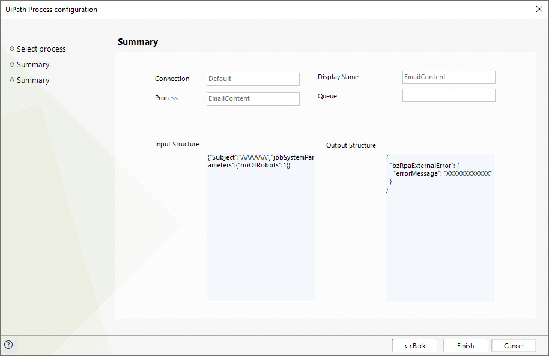This screenshot has height=356, width=549.
Task: Click inside the Input Structure text area
Action: click(x=261, y=227)
